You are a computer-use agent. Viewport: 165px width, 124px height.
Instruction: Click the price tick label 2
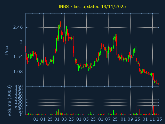click(x=21, y=42)
